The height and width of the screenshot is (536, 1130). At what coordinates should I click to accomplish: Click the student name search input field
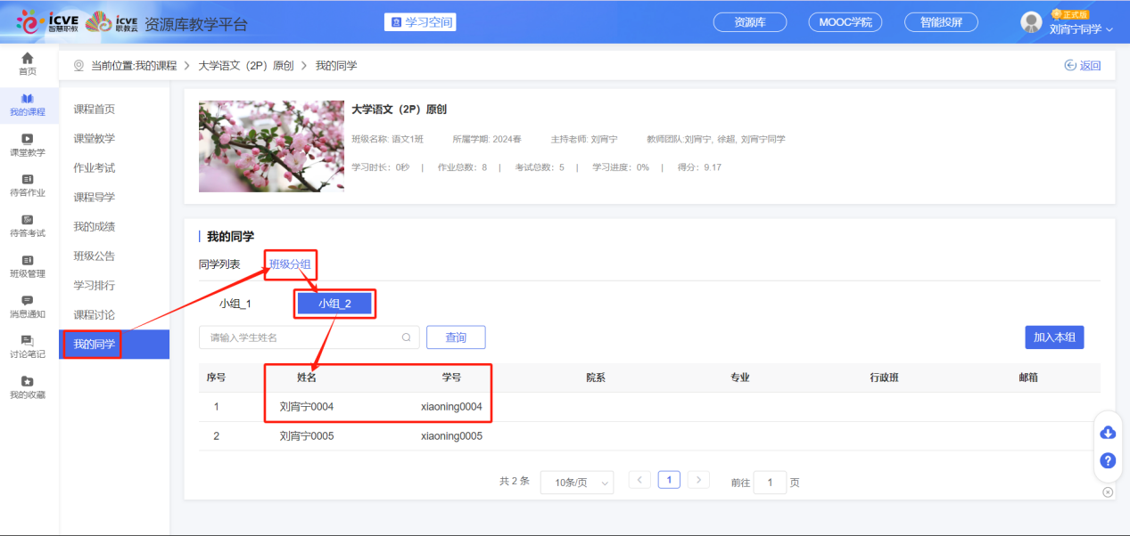click(303, 337)
